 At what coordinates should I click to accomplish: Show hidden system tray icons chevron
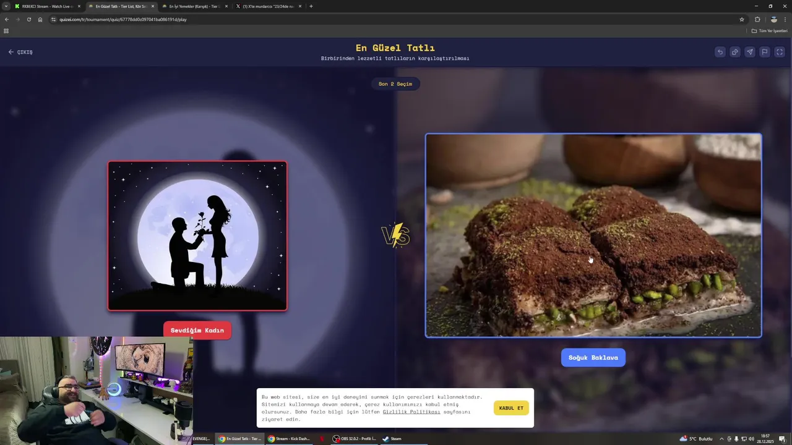pyautogui.click(x=721, y=439)
